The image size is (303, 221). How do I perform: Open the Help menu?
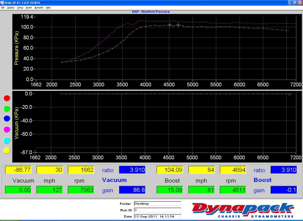[x=48, y=8]
